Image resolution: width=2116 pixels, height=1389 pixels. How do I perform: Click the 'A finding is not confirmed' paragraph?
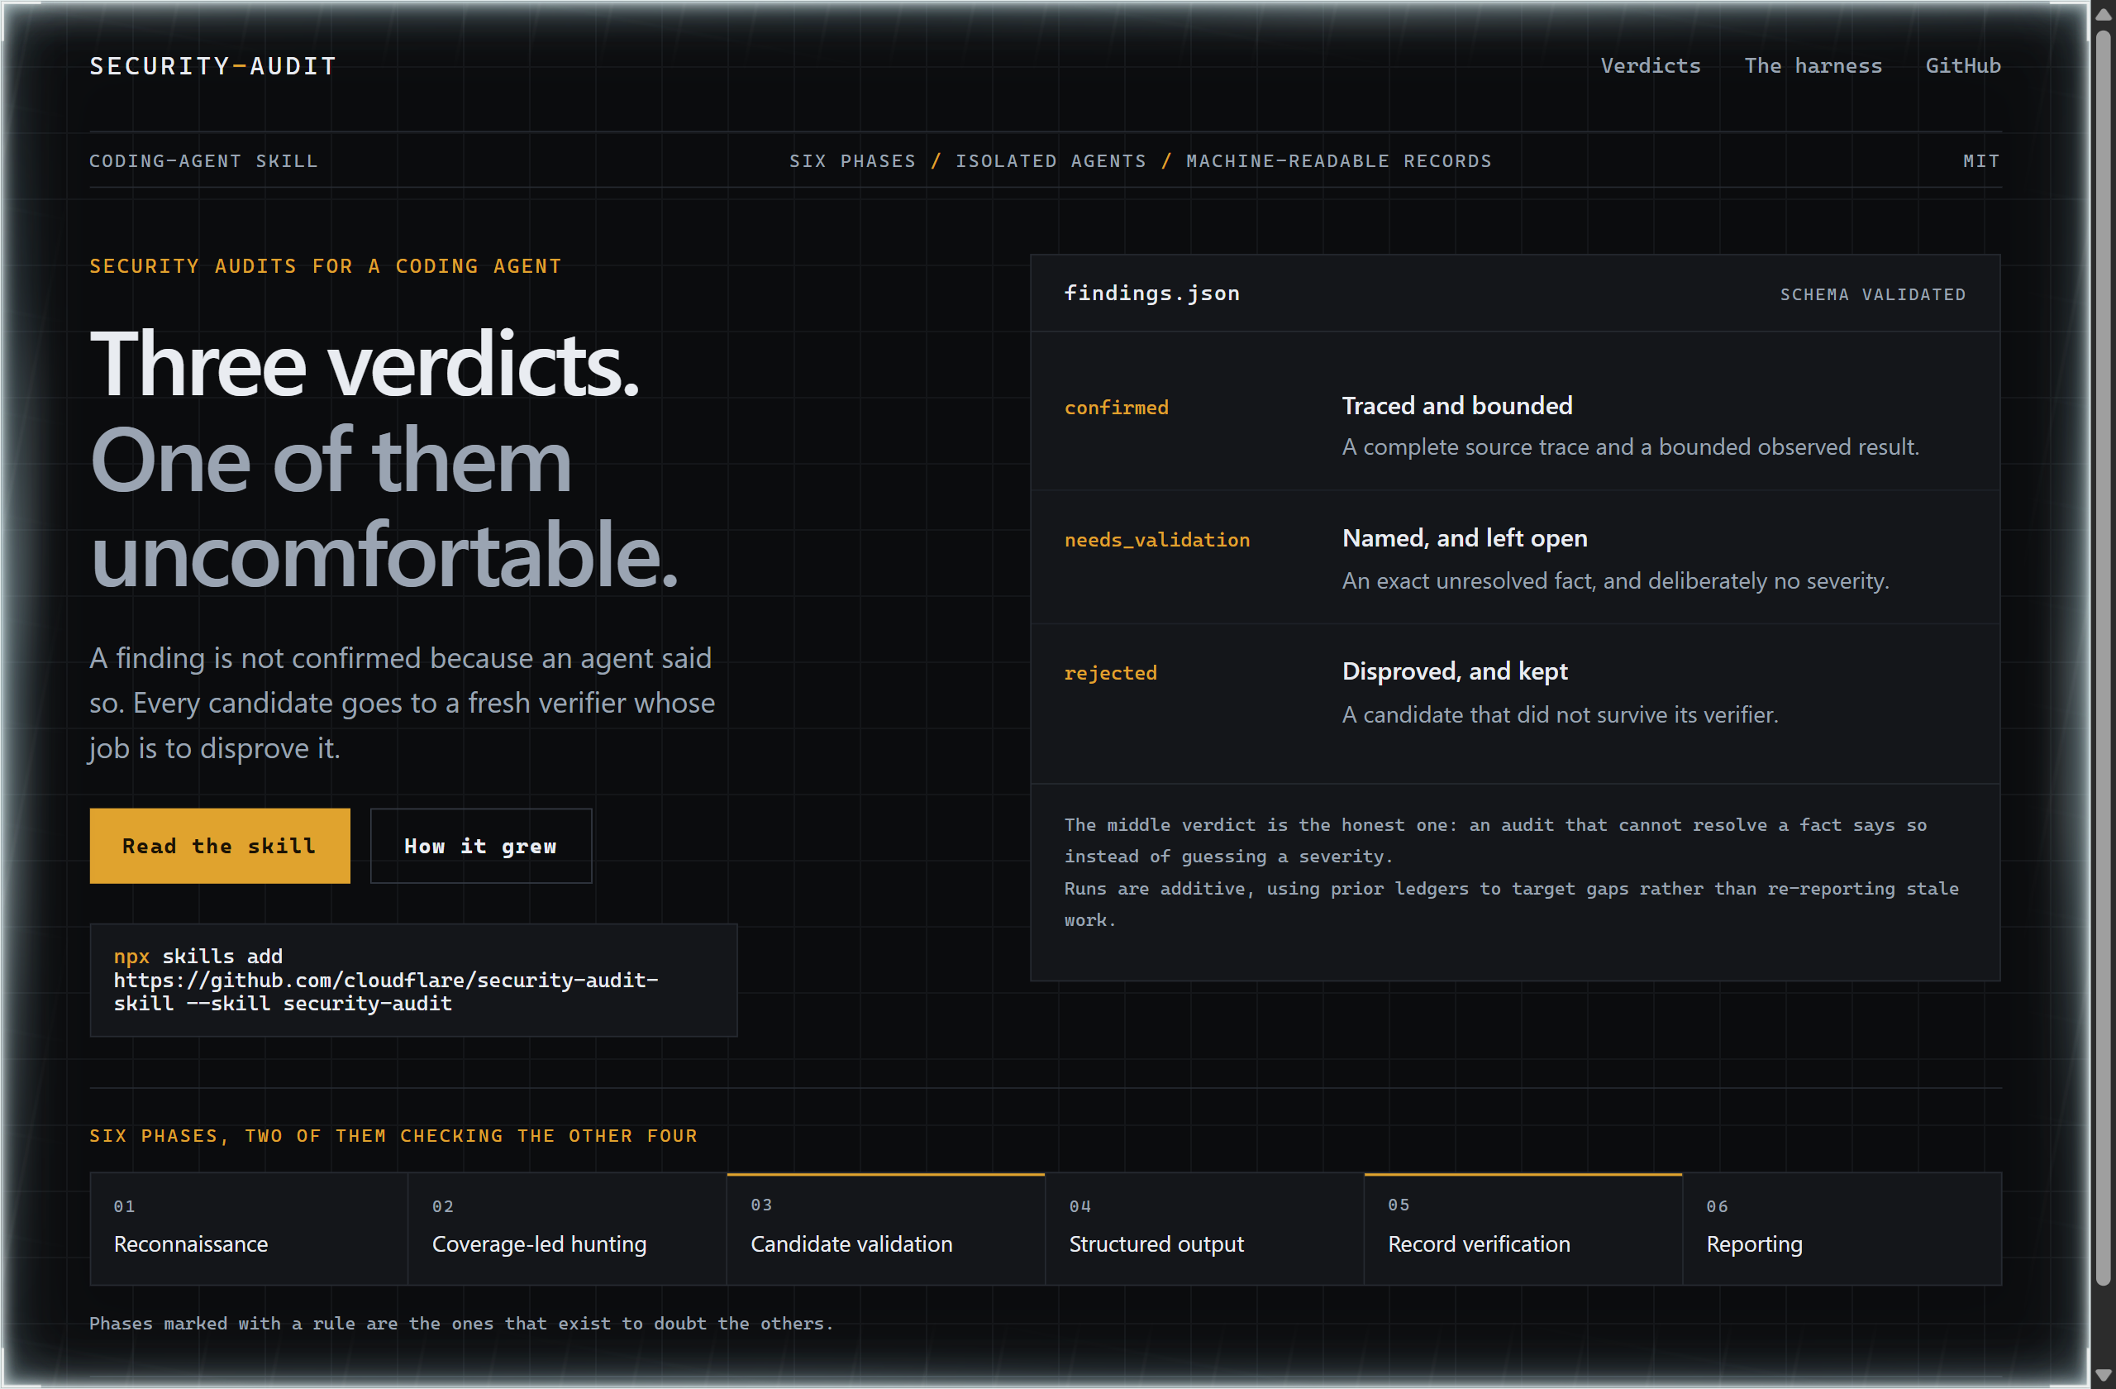[x=402, y=703]
